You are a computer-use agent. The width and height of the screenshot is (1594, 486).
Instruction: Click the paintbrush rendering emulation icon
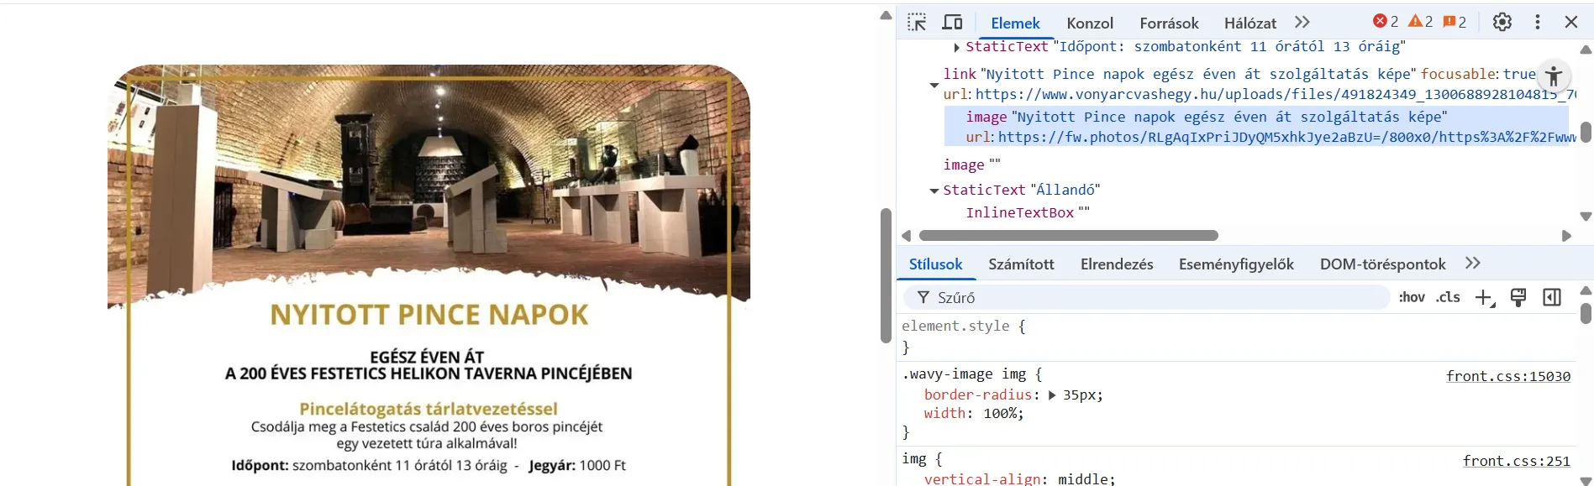(1518, 298)
